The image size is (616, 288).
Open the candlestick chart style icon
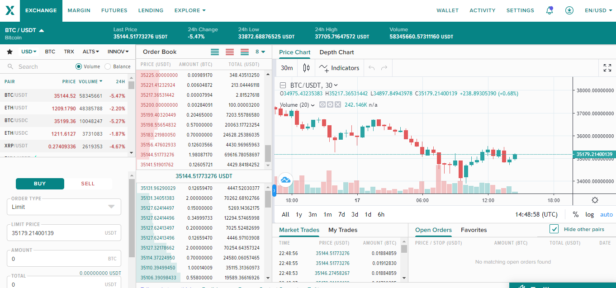[x=306, y=68]
